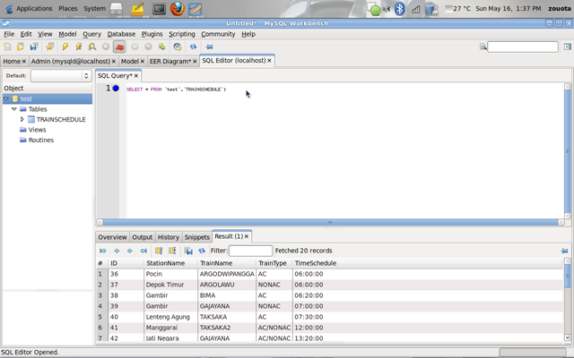Select the Routines folder in tree
The width and height of the screenshot is (574, 358).
coord(41,140)
